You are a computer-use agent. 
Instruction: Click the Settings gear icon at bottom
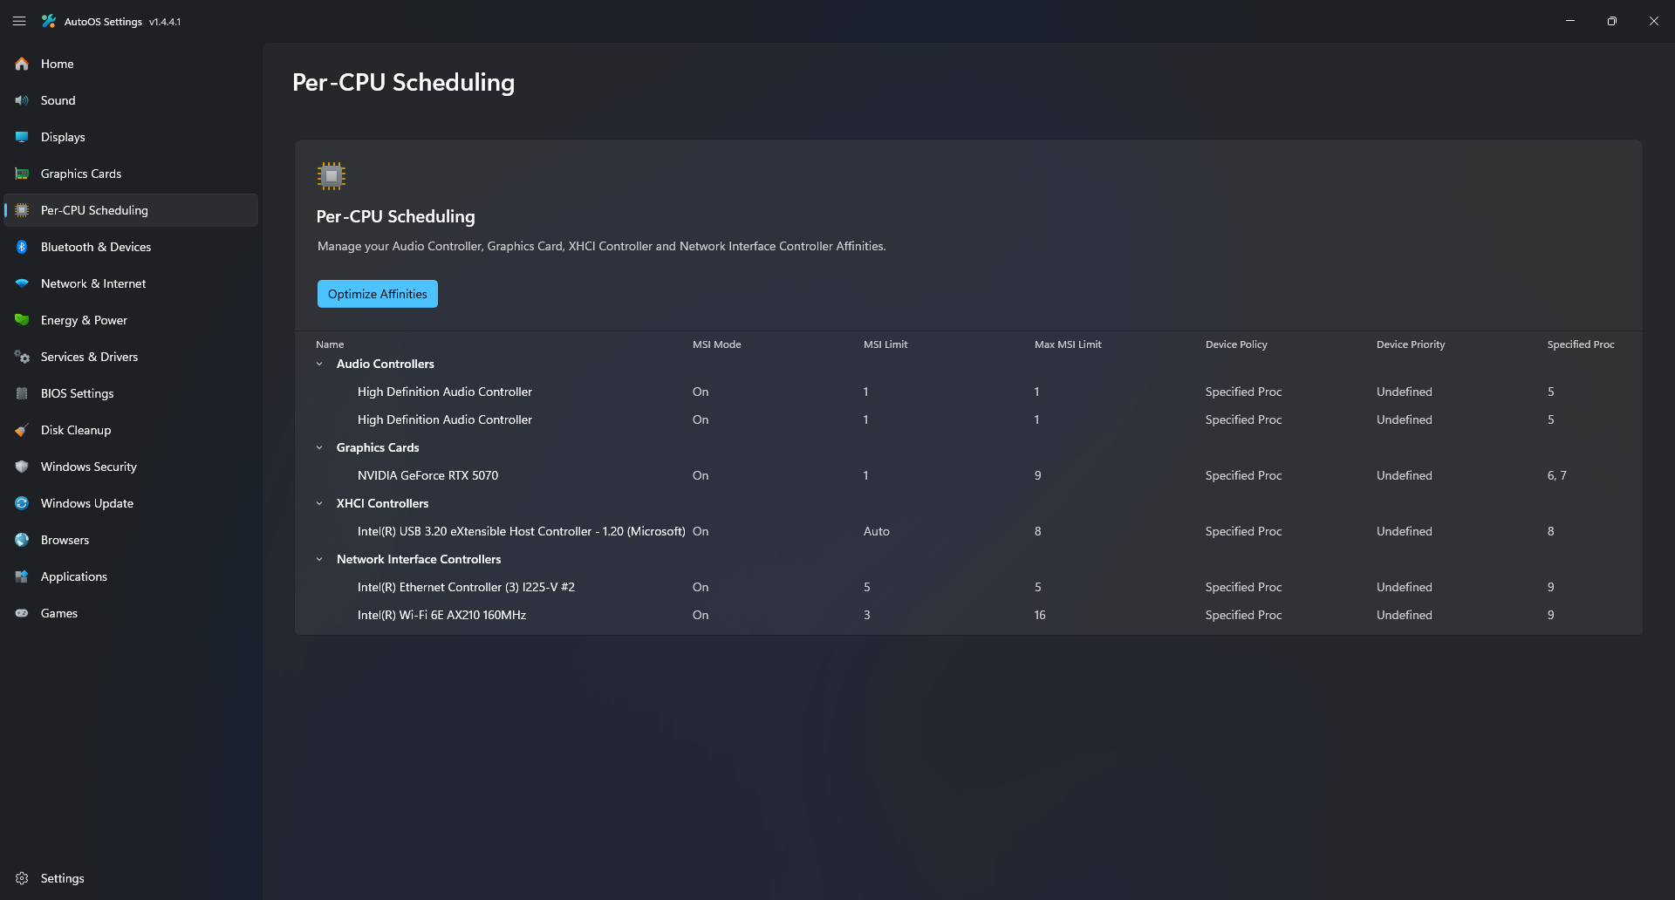pos(22,878)
